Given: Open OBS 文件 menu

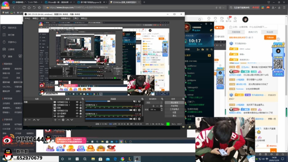Looking at the screenshot, I should pyautogui.click(x=27, y=18).
